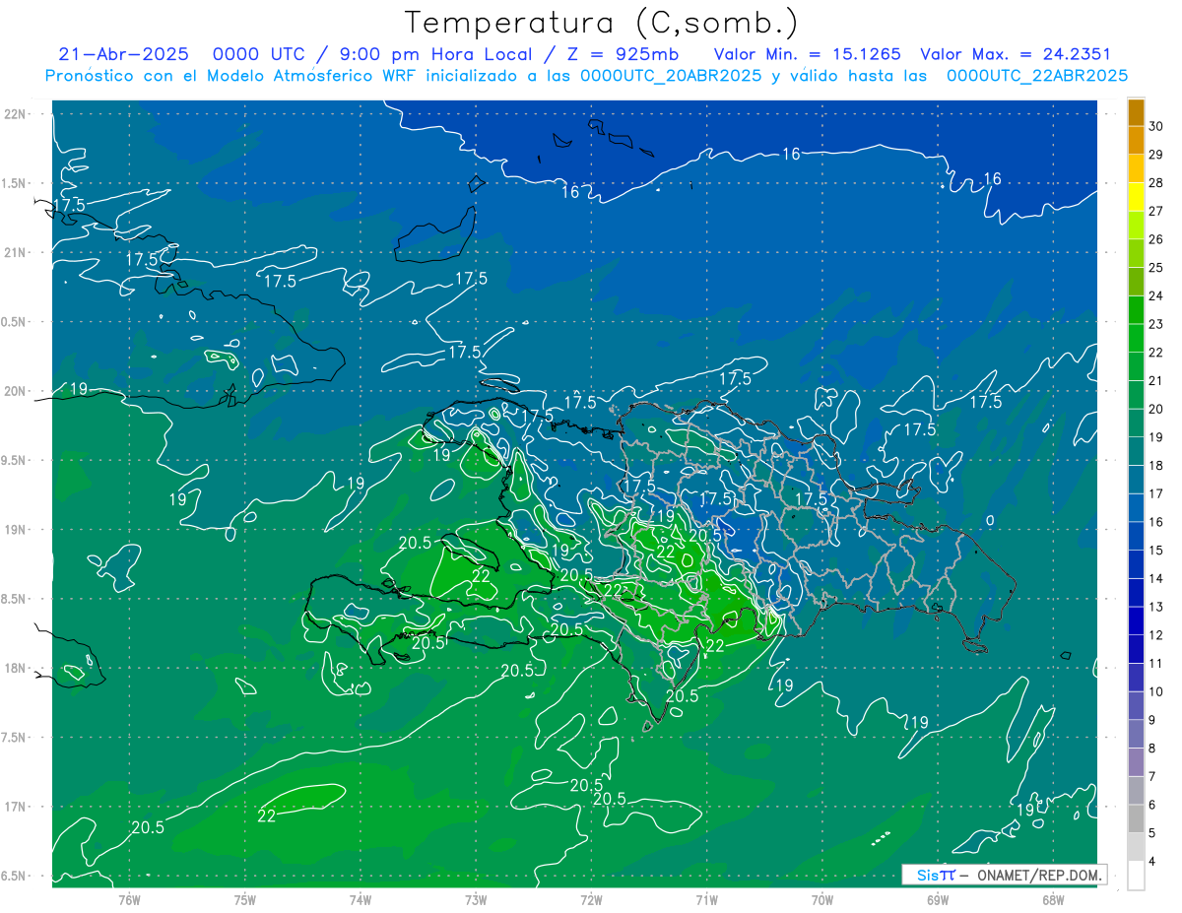The height and width of the screenshot is (913, 1182).
Task: Click the number 18 on the color scale
Action: click(x=1156, y=466)
